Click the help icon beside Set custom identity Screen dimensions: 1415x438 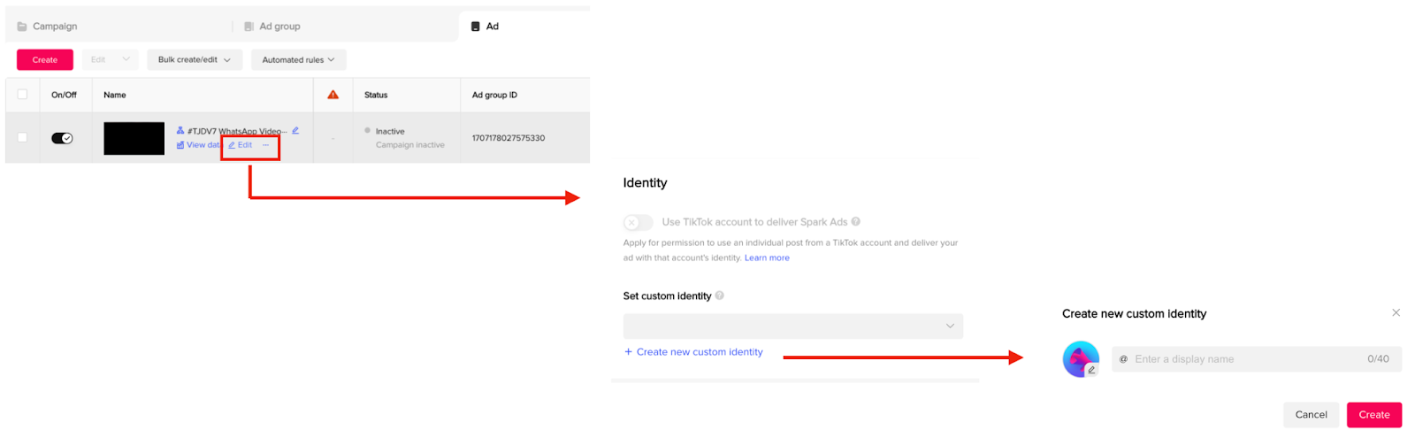(720, 296)
